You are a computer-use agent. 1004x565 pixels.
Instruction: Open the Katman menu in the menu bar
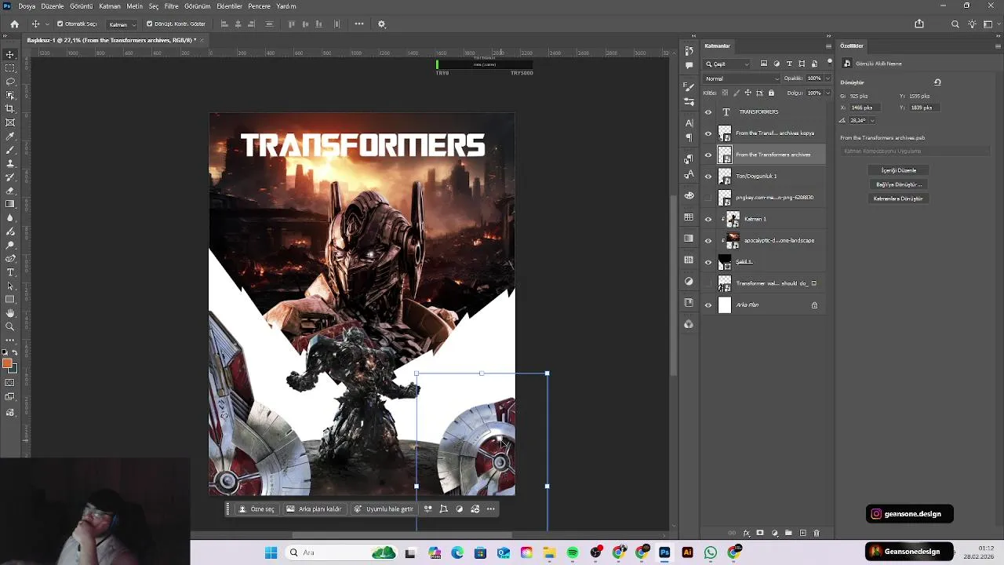point(110,6)
